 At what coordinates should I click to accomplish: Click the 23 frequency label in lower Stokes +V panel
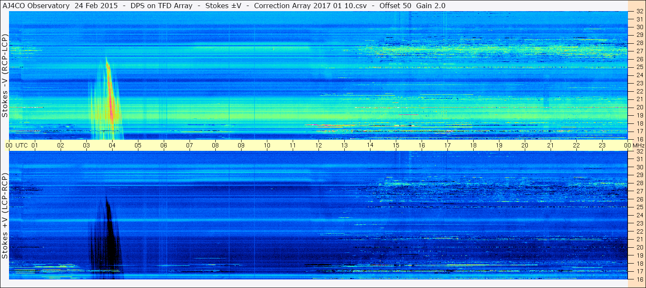pyautogui.click(x=640, y=223)
